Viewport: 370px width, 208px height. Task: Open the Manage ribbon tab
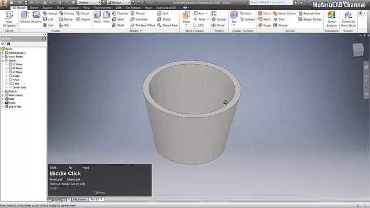pyautogui.click(x=73, y=8)
